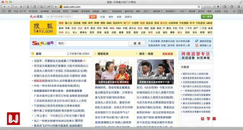Open the YOUDAO bookmark
The height and width of the screenshot is (130, 243).
117,11
